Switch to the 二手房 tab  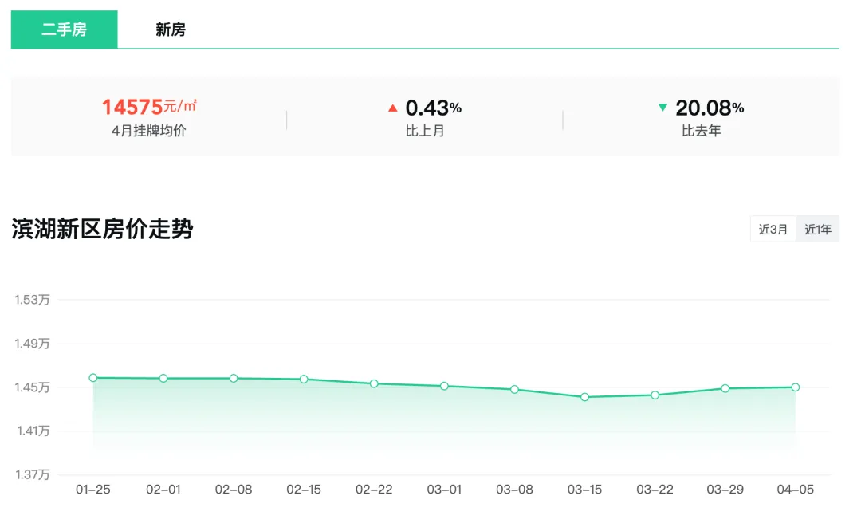[x=64, y=30]
